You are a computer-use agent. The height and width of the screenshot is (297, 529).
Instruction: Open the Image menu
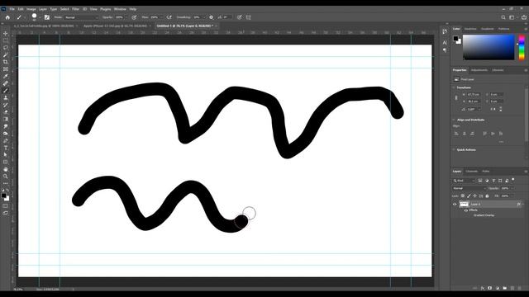tap(31, 9)
